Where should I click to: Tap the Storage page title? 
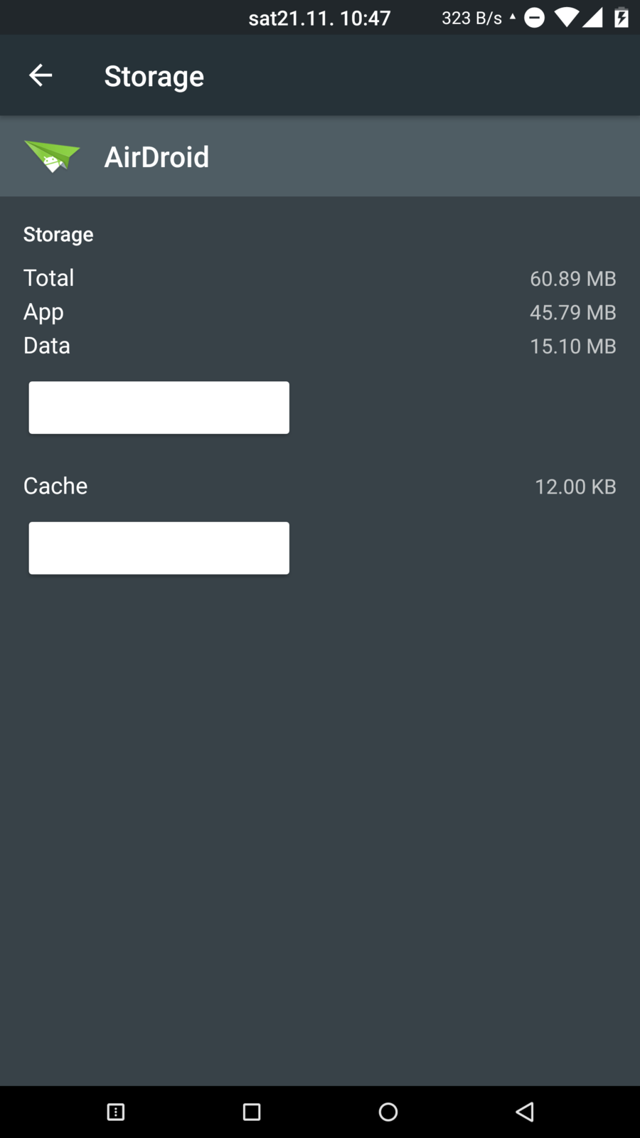[154, 76]
